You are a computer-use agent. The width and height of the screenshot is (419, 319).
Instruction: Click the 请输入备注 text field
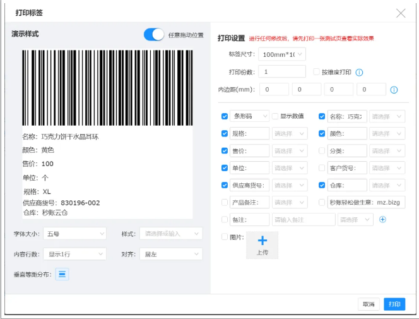pyautogui.click(x=304, y=220)
